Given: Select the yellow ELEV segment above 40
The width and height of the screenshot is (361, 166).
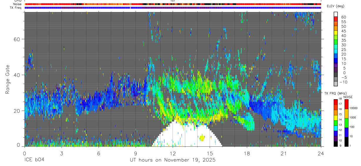Looking at the screenshot, I should (336, 32).
